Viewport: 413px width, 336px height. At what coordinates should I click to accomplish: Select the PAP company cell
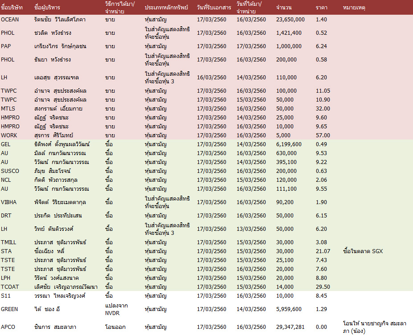[x=6, y=46]
